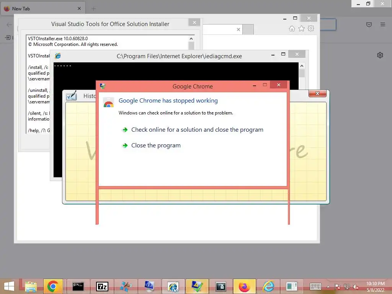Close the iediagcmd.exe console window
Screen dimensions: 392x294
297,54
